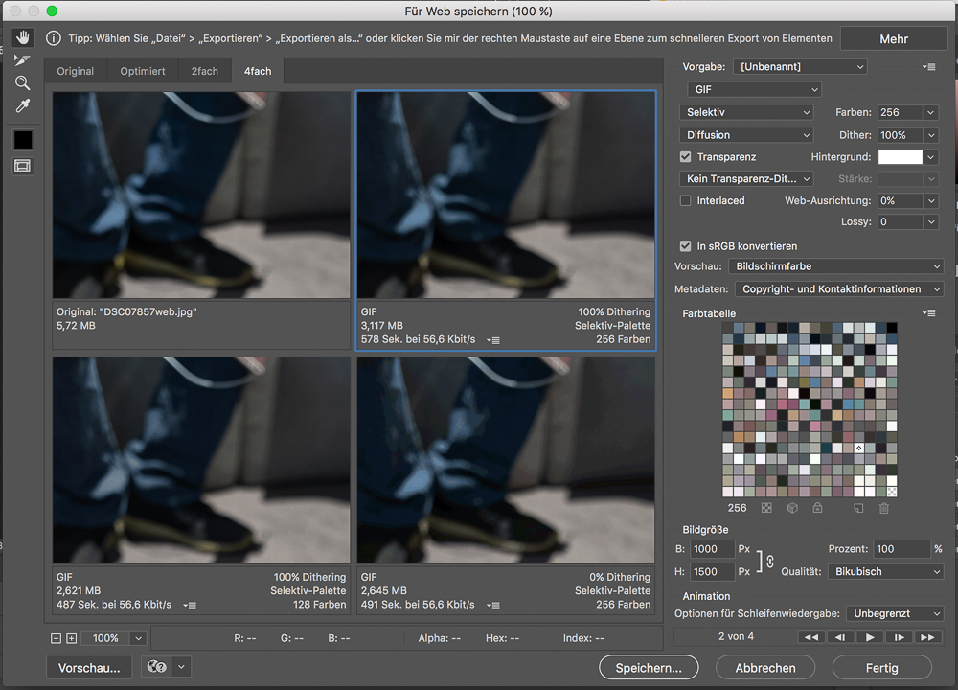Click the Vorschau... button
This screenshot has width=958, height=690.
point(89,667)
